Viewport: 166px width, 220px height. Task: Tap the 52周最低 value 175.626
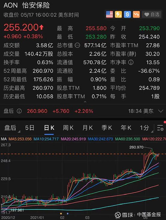(x=43, y=79)
